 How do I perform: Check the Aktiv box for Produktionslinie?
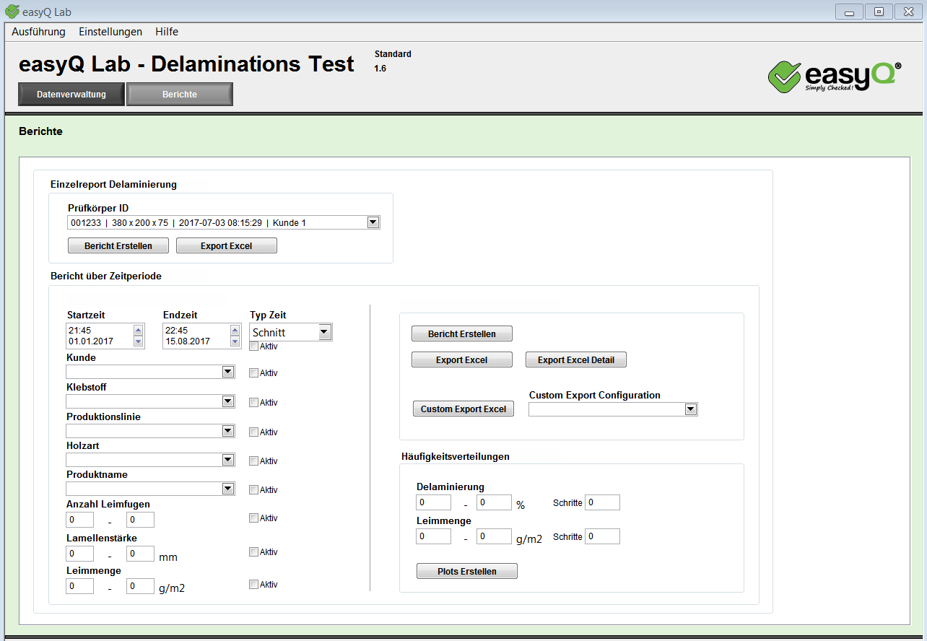coord(253,432)
